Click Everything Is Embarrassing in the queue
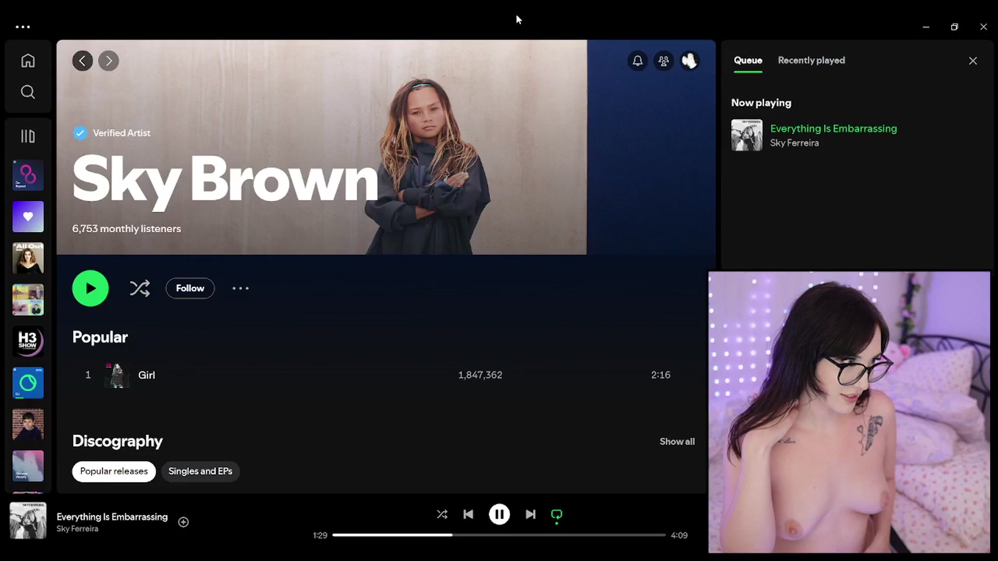Screen dimensions: 998x561 tap(833, 128)
